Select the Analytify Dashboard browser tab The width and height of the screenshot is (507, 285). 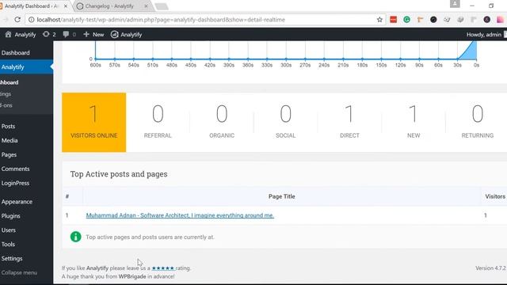pyautogui.click(x=31, y=6)
